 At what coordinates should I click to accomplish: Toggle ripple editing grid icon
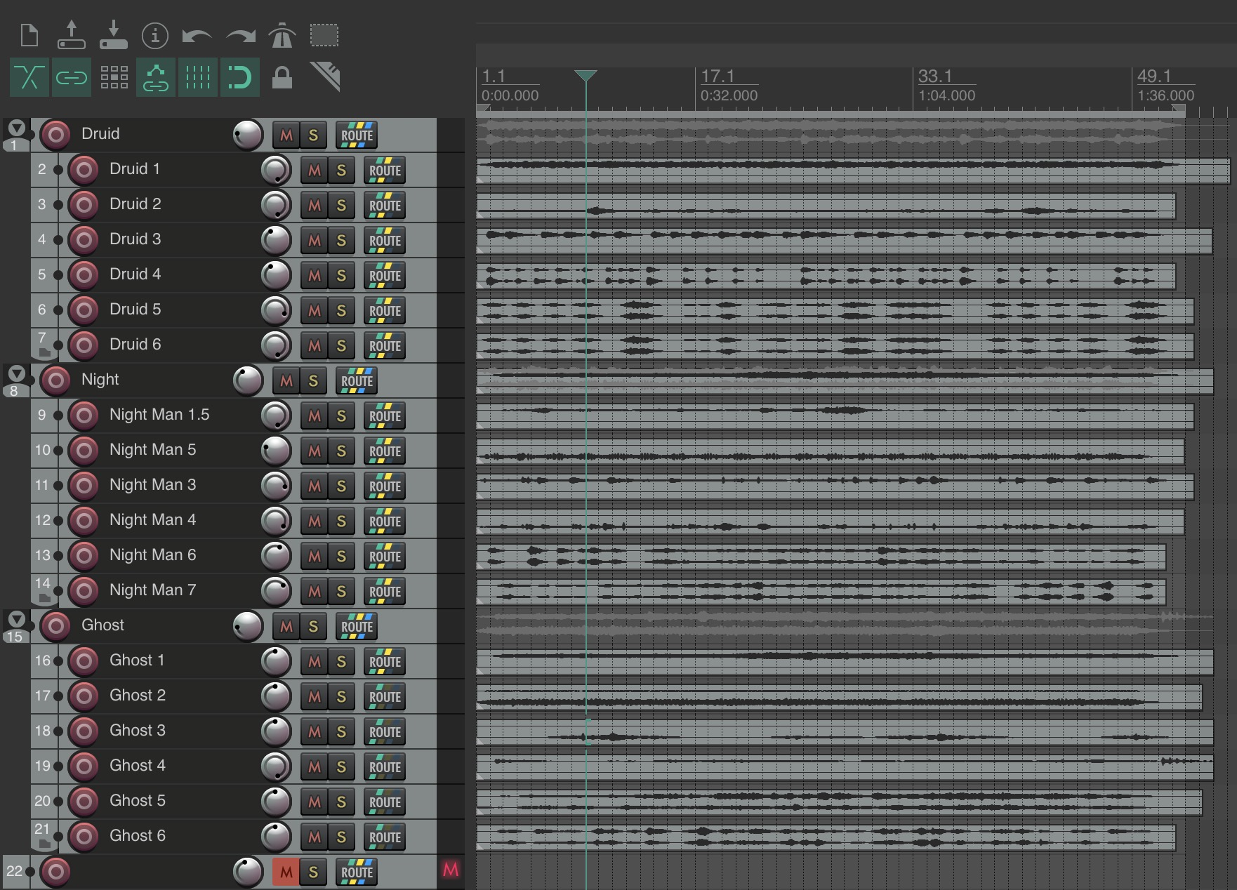114,77
